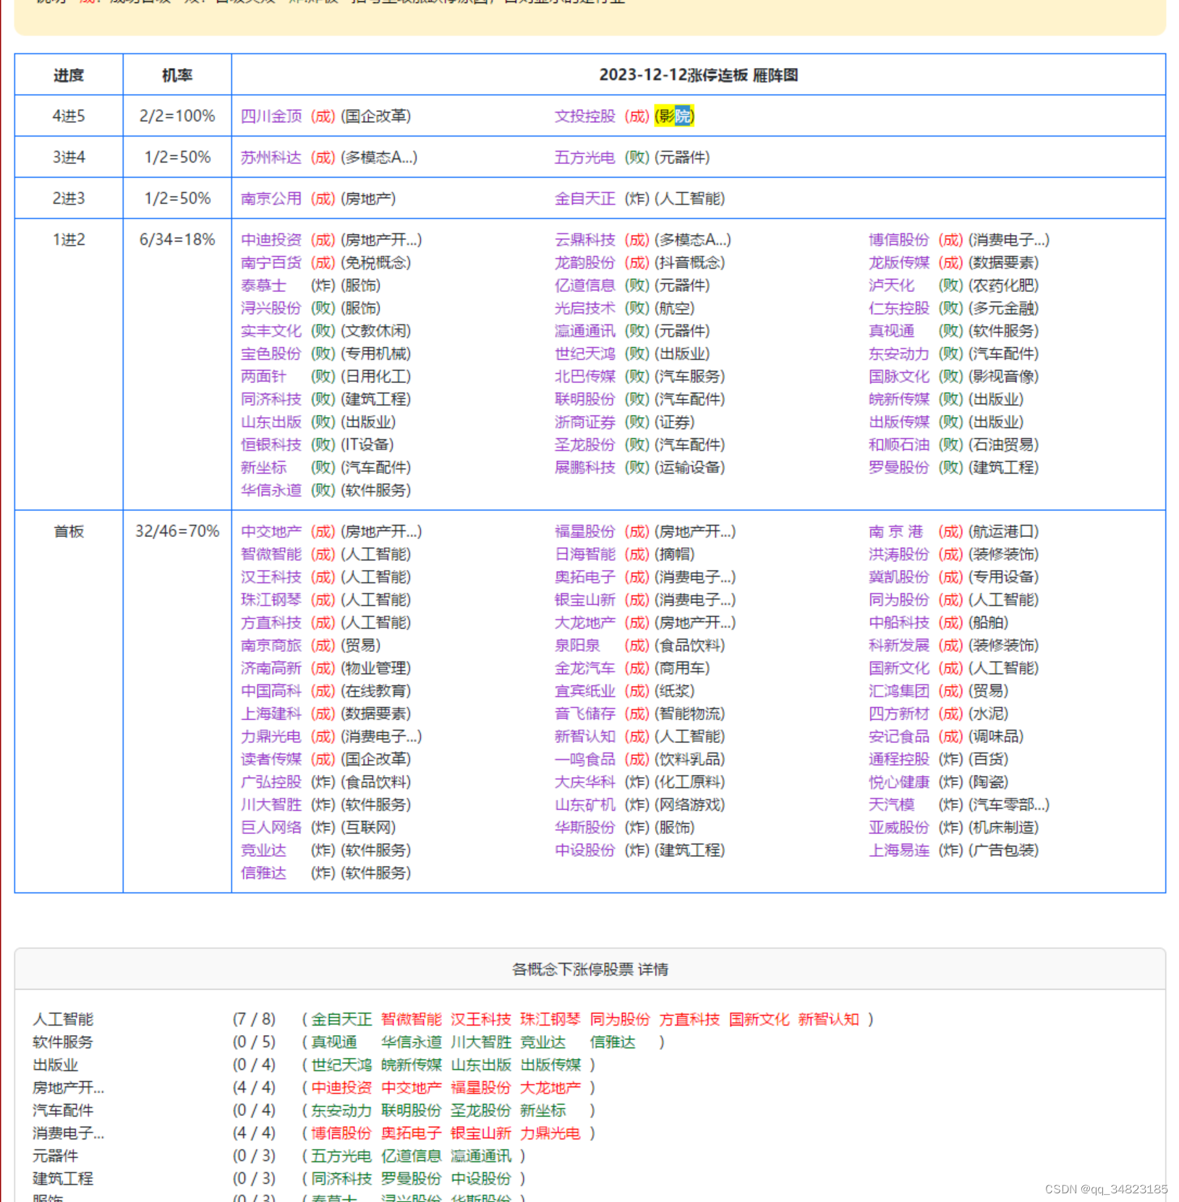The width and height of the screenshot is (1179, 1202).
Task: Open the 通程控股 stock link
Action: [x=899, y=760]
